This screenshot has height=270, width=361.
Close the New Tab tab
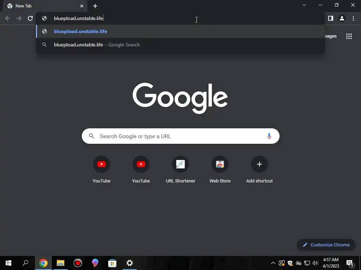(x=82, y=6)
